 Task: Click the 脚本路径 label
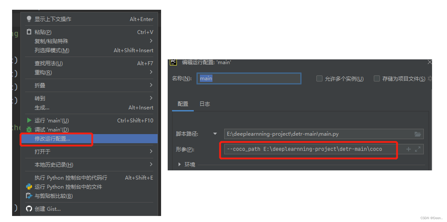tap(188, 134)
